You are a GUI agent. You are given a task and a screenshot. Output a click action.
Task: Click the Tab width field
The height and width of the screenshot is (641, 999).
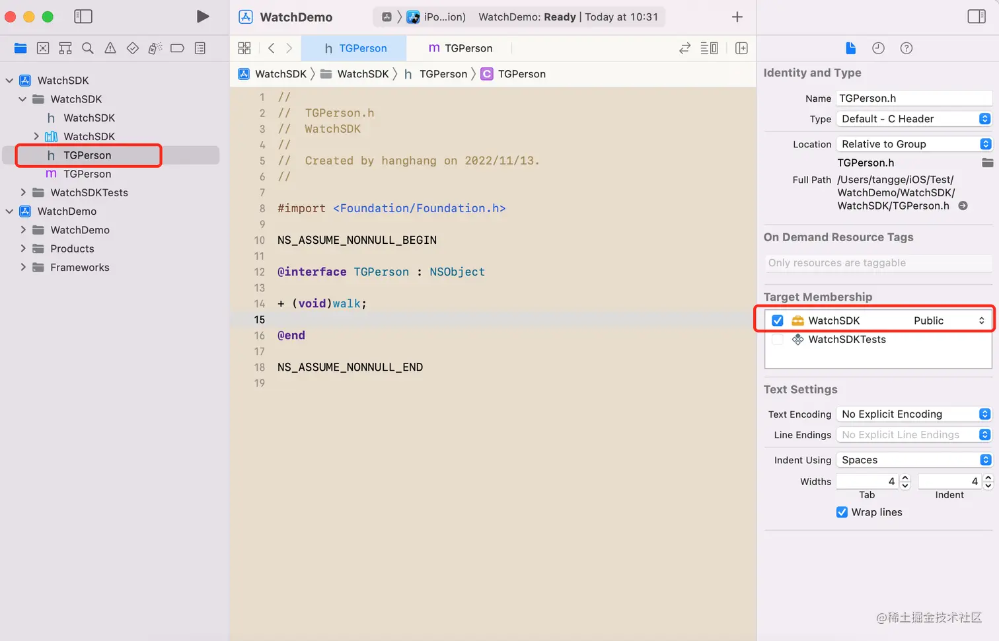[x=867, y=482]
